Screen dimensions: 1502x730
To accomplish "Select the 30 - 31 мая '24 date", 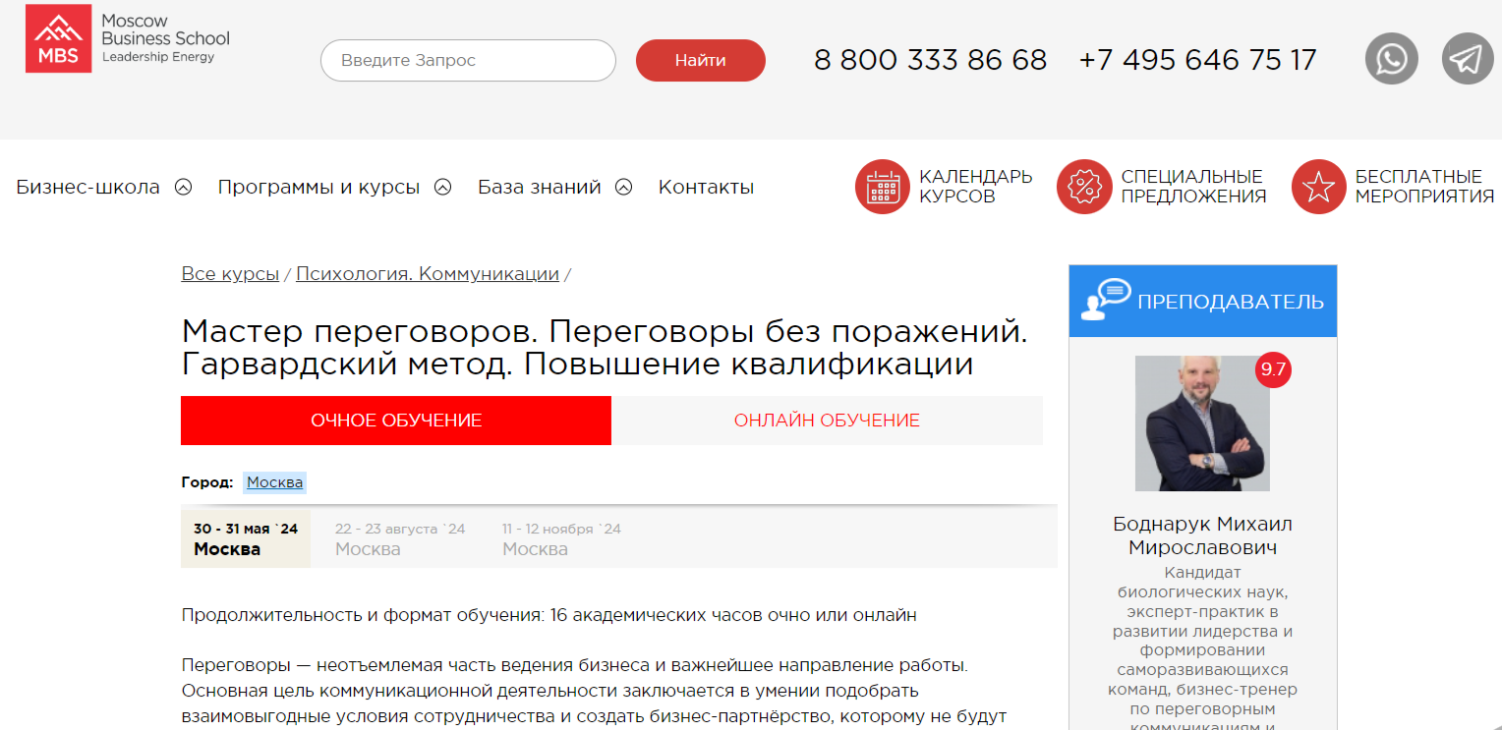I will point(246,538).
